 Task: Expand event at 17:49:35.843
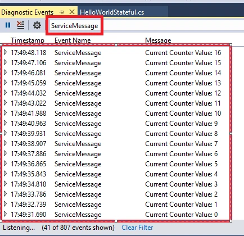click(6, 174)
